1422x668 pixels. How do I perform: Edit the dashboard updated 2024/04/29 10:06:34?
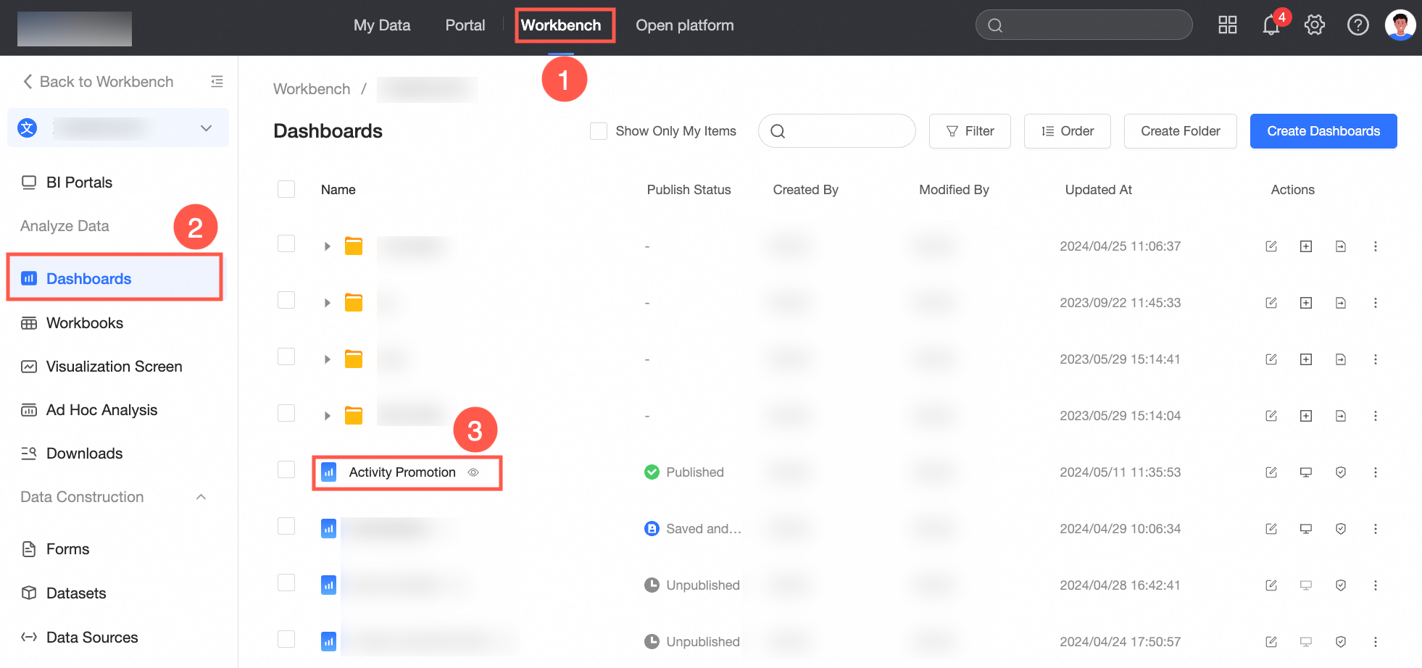[1271, 529]
